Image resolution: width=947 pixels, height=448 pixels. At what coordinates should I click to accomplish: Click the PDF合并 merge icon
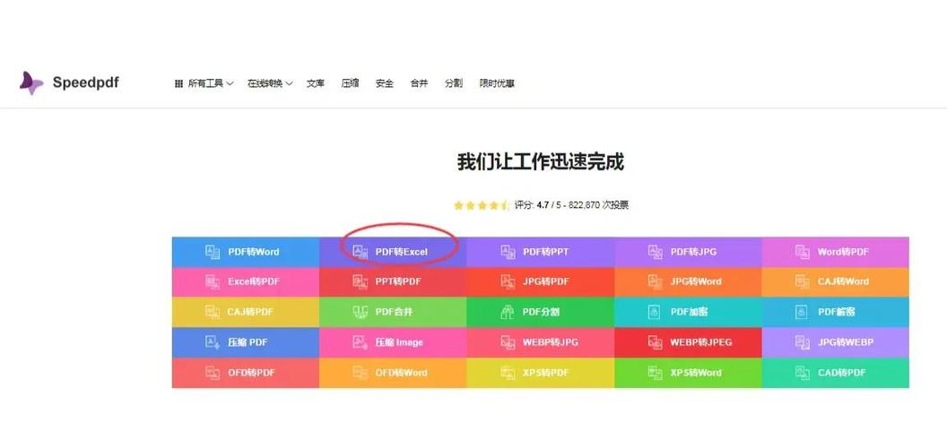point(360,312)
